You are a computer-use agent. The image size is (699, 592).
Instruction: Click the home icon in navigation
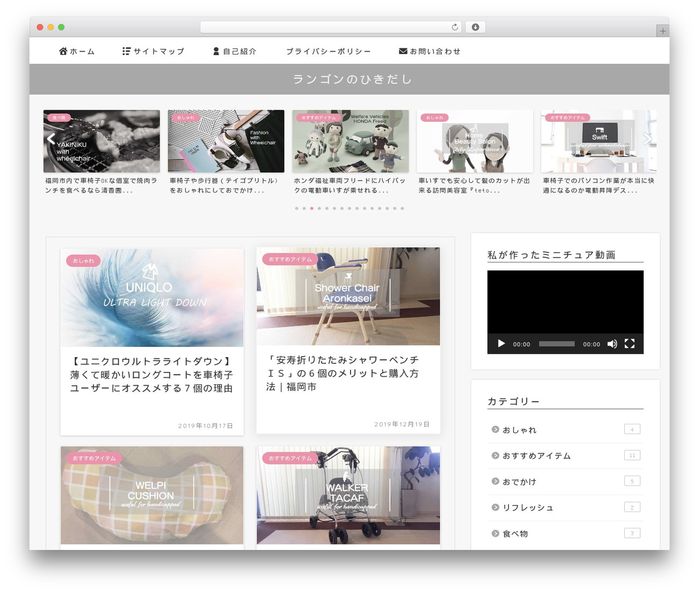(63, 51)
